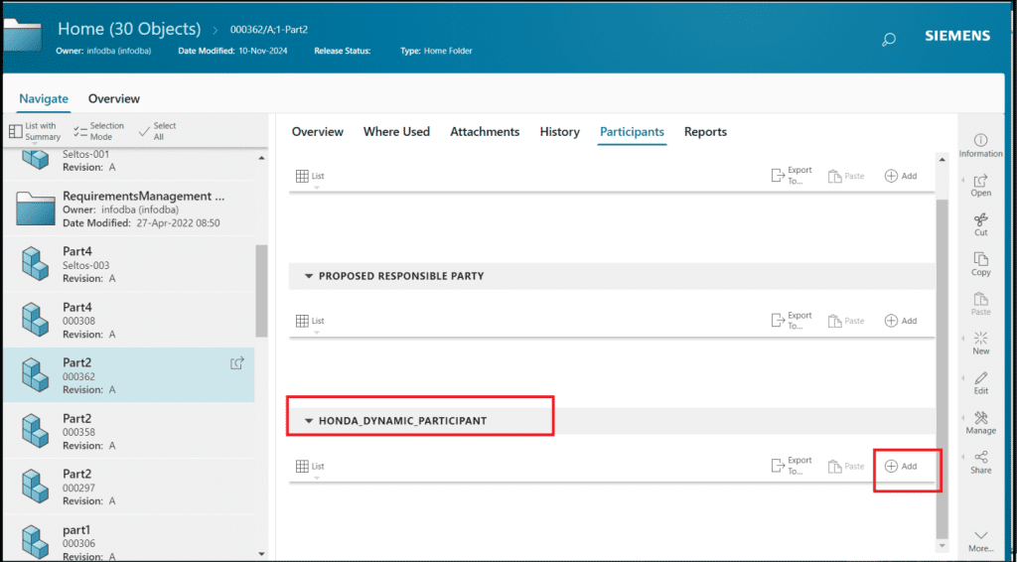Screen dimensions: 1017x562
Task: Toggle Selection Mode in the list toolbar
Action: [x=98, y=131]
